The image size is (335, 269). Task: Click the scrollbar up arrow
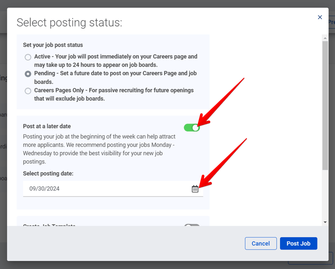[x=325, y=38]
